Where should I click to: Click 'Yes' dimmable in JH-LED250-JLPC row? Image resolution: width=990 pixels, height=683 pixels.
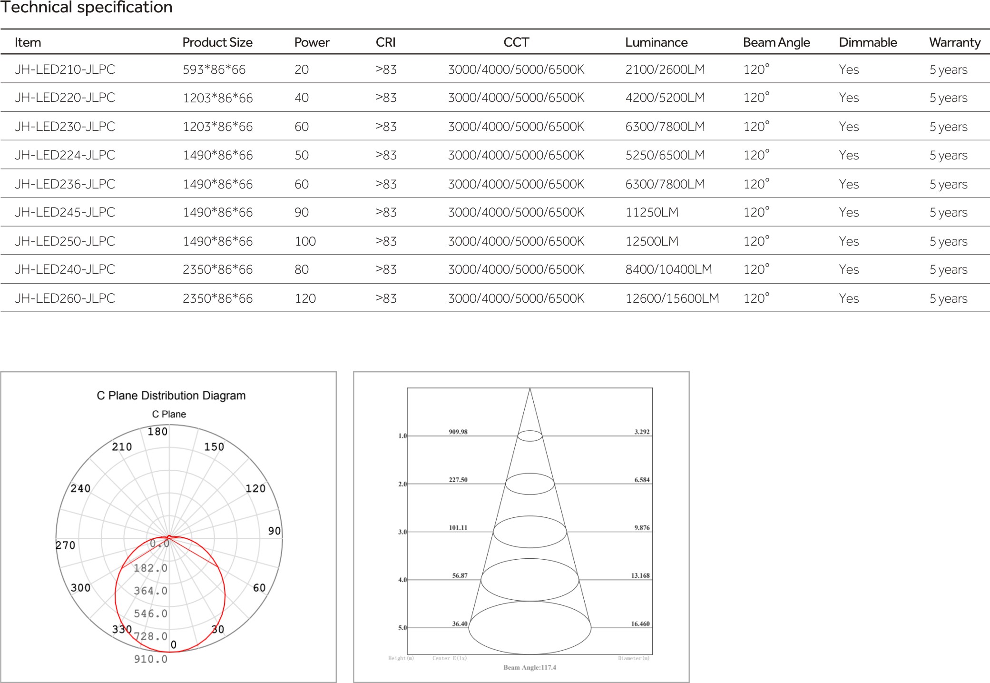849,241
